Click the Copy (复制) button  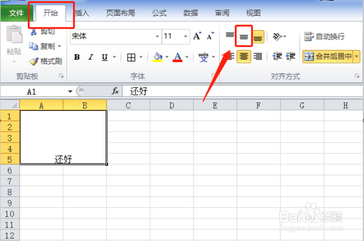coord(42,47)
